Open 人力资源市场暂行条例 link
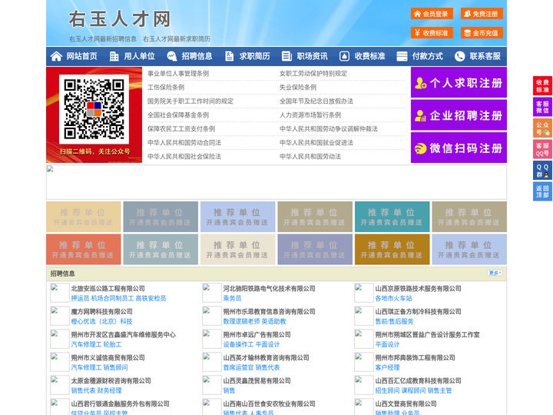553x415 pixels. point(310,115)
